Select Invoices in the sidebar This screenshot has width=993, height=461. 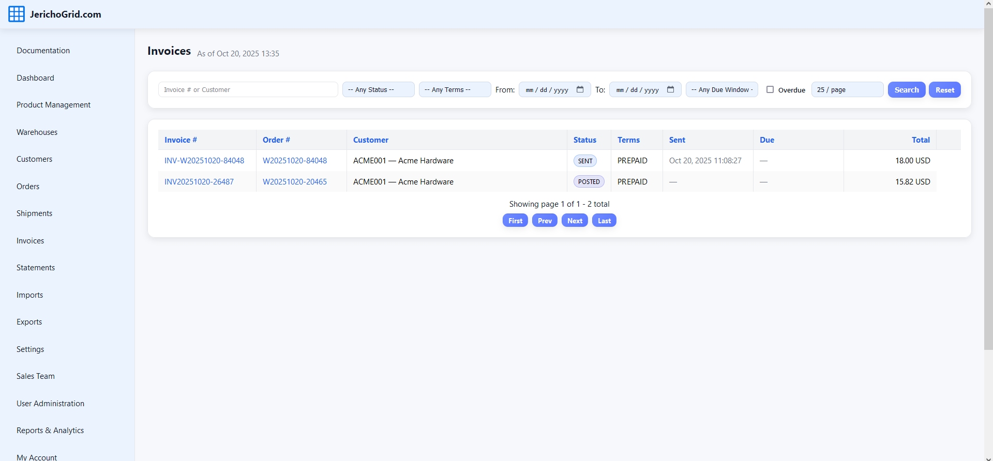pos(30,241)
